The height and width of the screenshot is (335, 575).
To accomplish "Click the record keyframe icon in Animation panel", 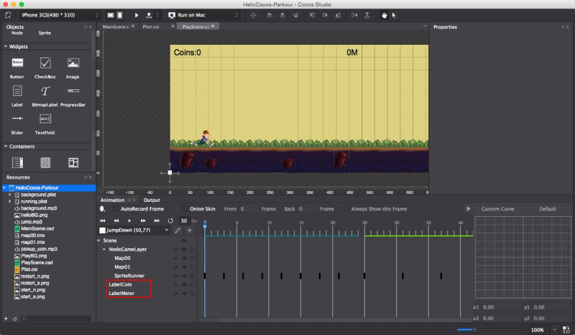I will tap(102, 209).
